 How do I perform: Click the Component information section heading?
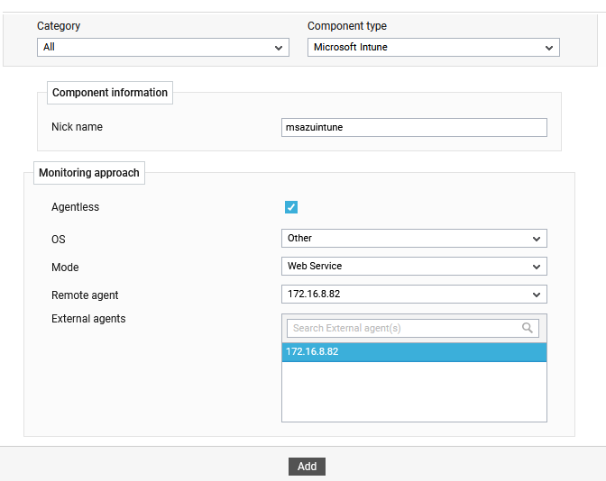(x=110, y=93)
